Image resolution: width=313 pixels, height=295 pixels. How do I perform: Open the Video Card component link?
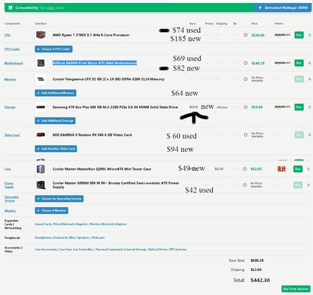pyautogui.click(x=12, y=135)
